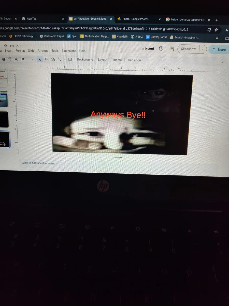Close the haiden bonanza search tab

coord(209,20)
